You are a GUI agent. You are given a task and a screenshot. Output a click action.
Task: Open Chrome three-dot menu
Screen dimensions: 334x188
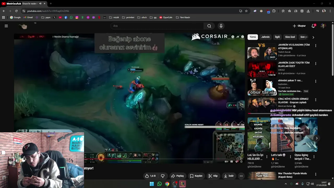(330, 11)
